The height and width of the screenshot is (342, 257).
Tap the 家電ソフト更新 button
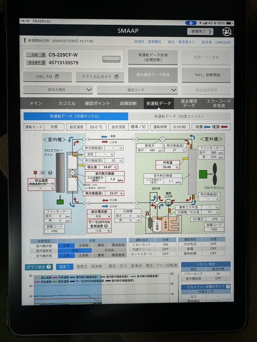coord(206,57)
